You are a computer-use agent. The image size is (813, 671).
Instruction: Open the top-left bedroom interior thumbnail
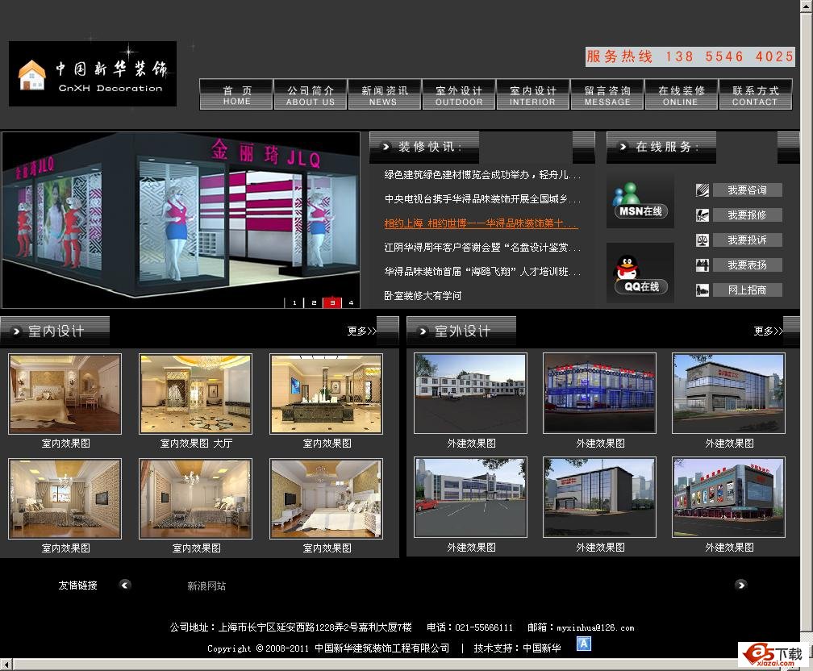pyautogui.click(x=65, y=394)
